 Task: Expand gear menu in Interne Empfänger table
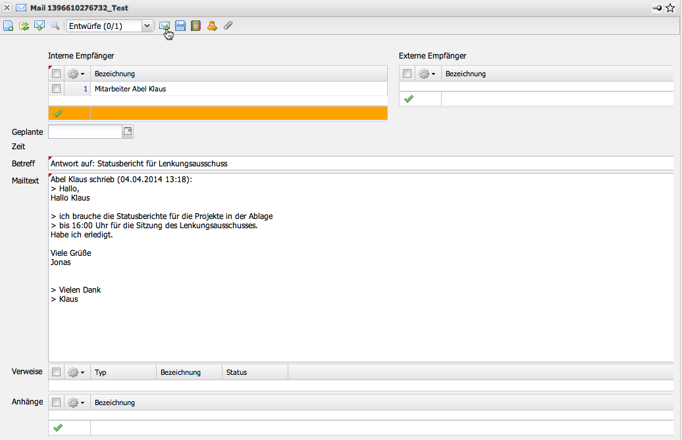tap(76, 74)
